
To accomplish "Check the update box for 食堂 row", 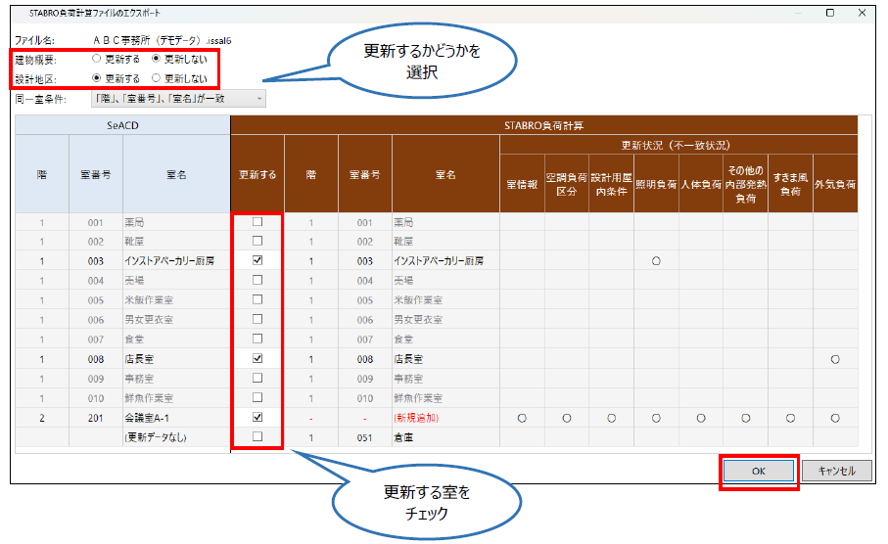I will coord(257,340).
